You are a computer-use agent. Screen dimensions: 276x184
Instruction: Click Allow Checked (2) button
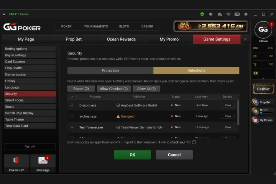pyautogui.click(x=114, y=89)
